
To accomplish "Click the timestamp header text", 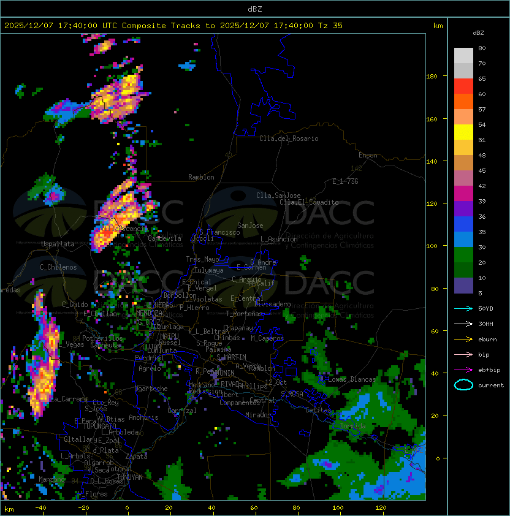I will click(x=173, y=26).
